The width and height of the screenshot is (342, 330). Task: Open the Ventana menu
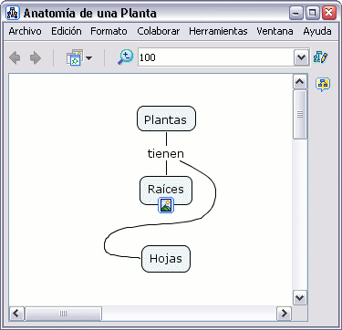coord(275,31)
